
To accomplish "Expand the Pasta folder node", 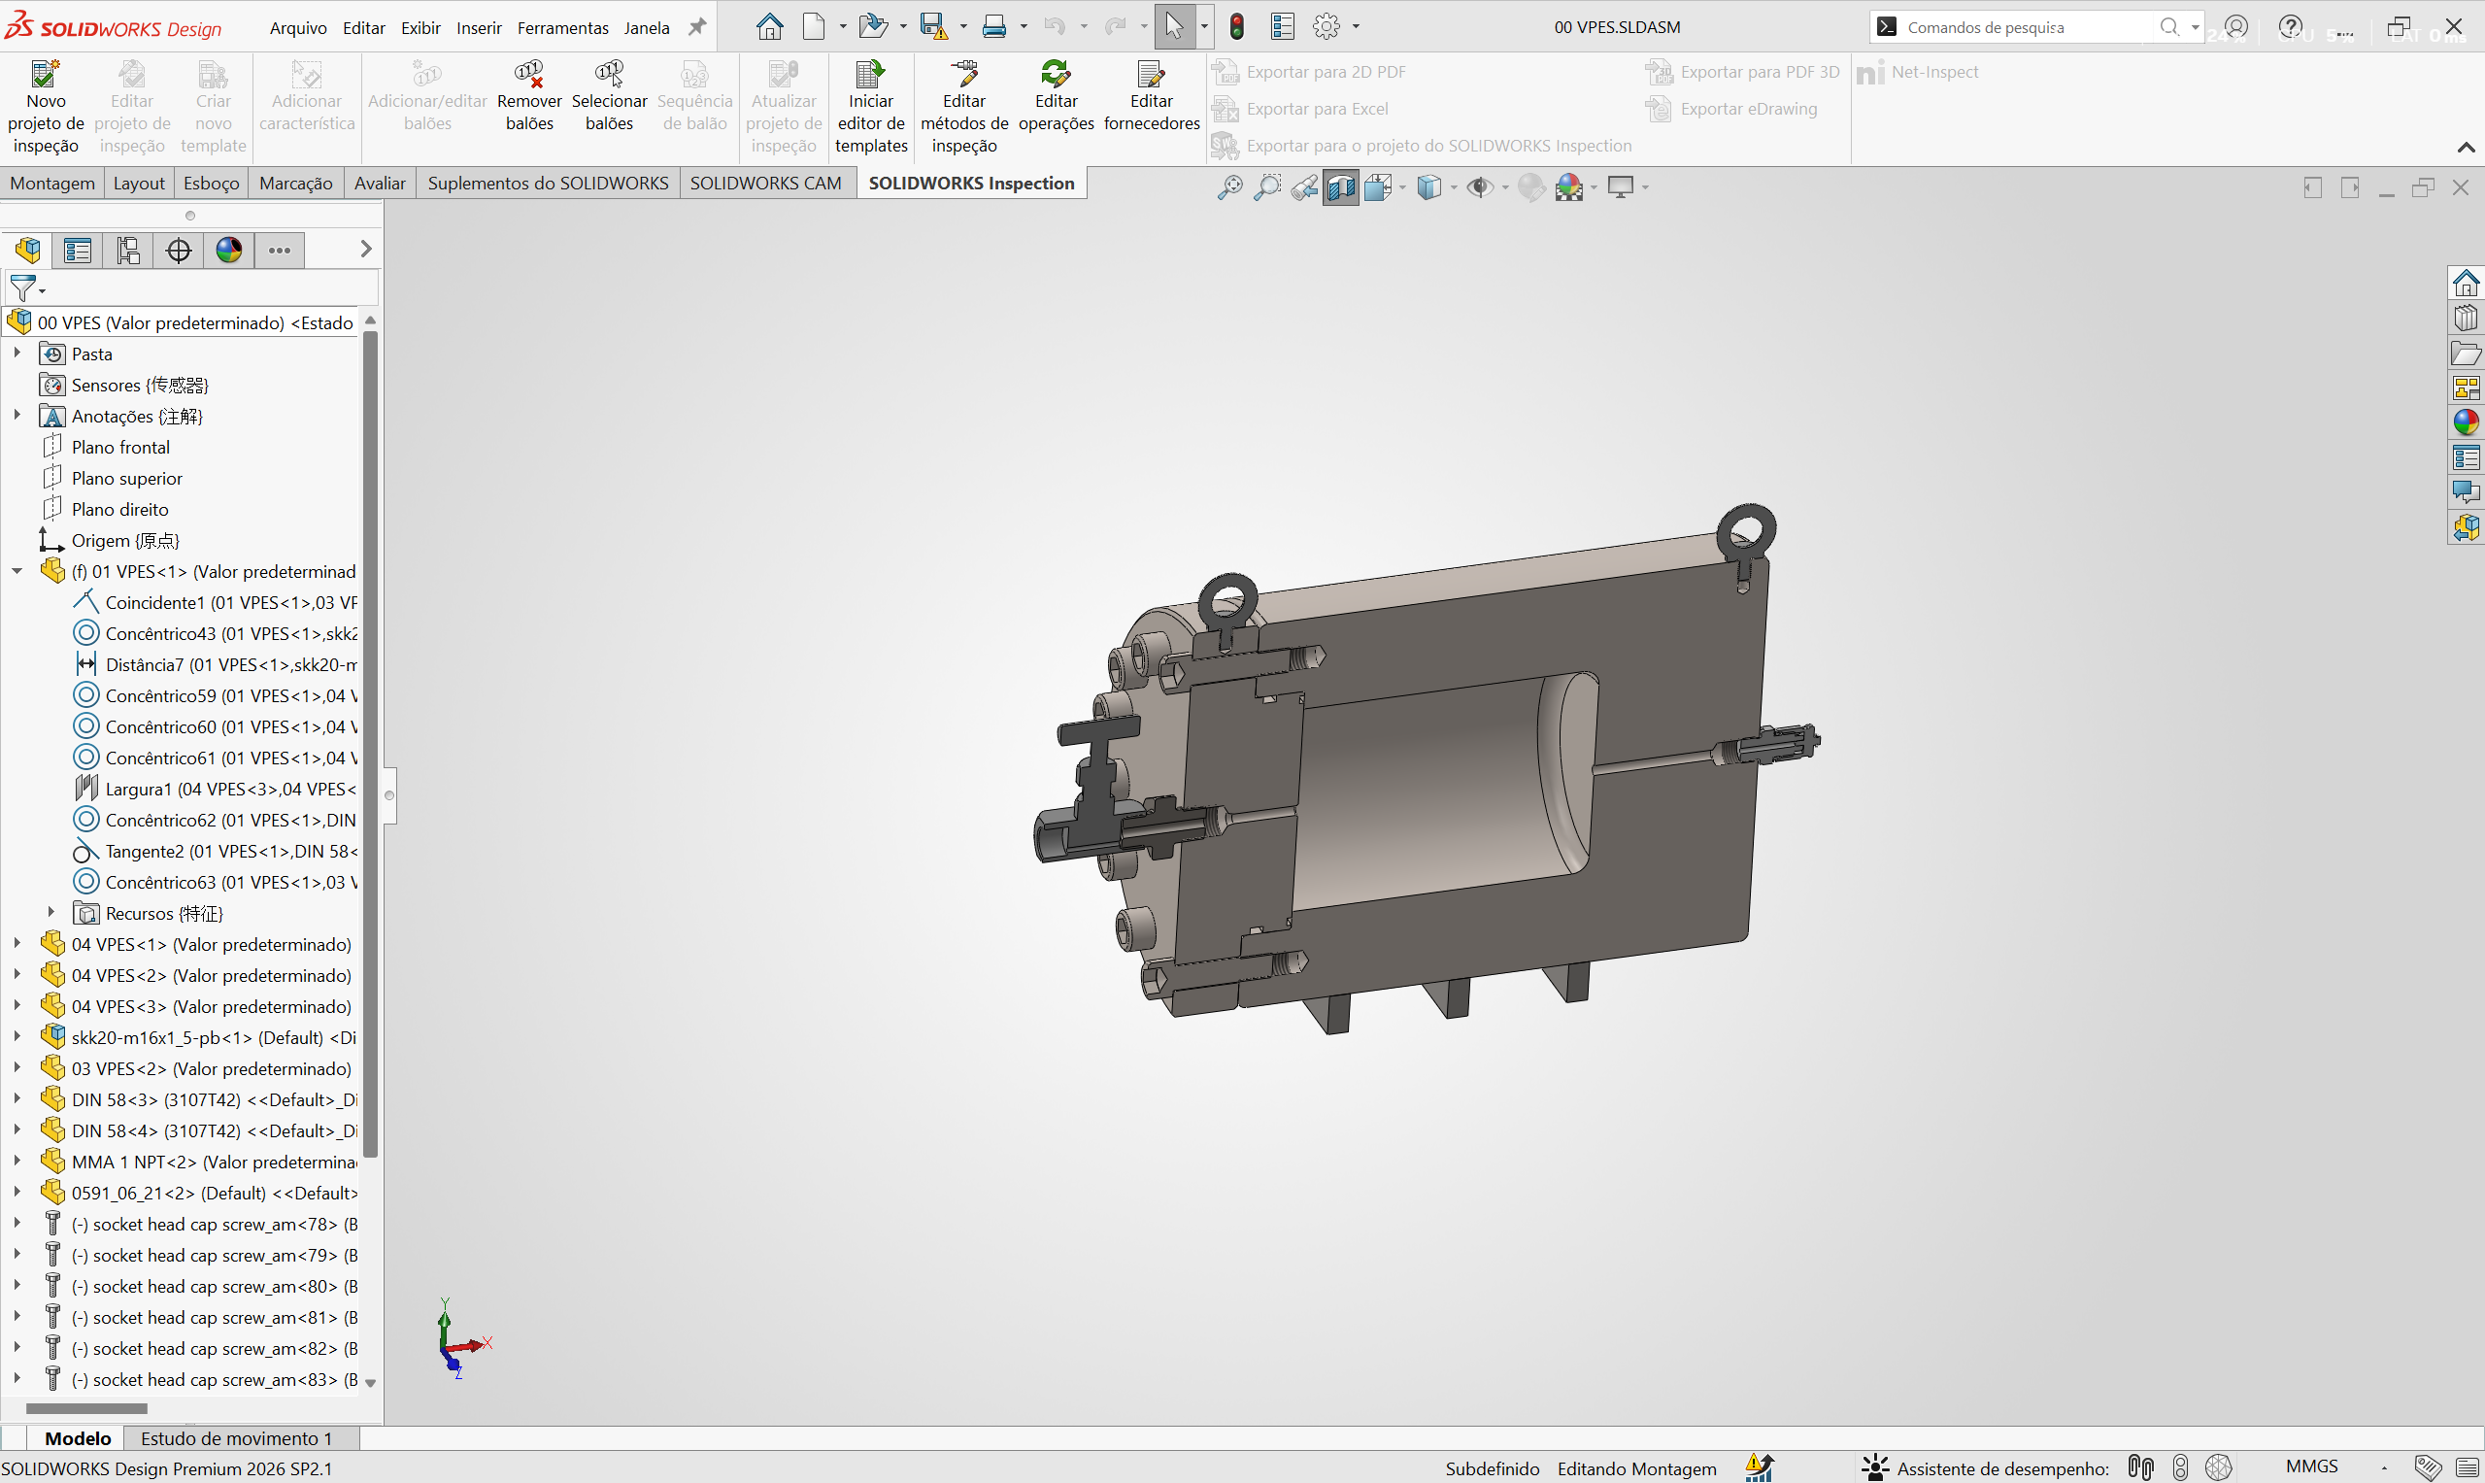I will pyautogui.click(x=17, y=354).
